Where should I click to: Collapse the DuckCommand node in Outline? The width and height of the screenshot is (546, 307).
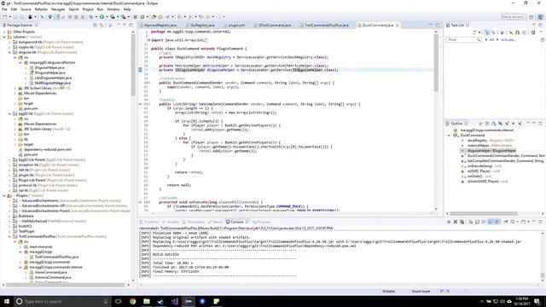[450, 136]
